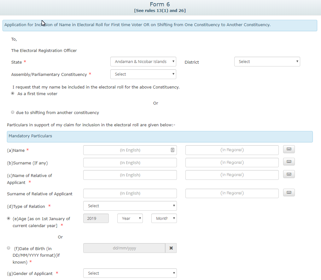The height and width of the screenshot is (280, 321).
Task: Focus Surname (If any) English field
Action: tap(130, 163)
